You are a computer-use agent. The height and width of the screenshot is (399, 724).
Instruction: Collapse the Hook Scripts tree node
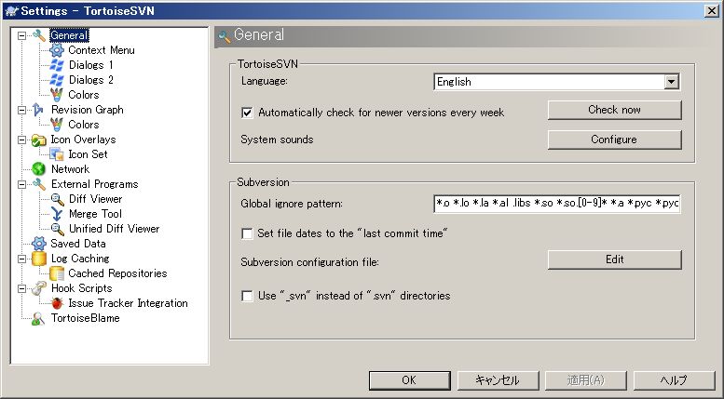[x=21, y=288]
